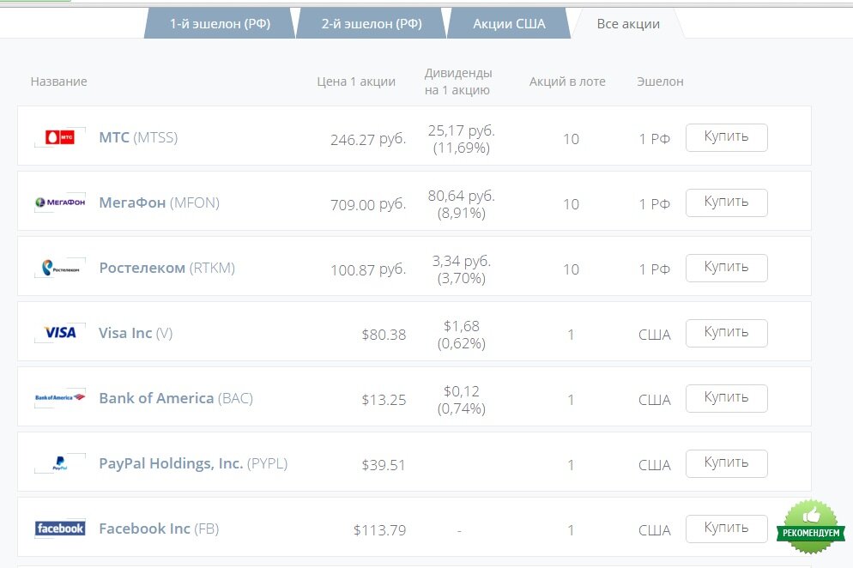Click the MegaFon logo icon
853x568 pixels.
point(60,202)
